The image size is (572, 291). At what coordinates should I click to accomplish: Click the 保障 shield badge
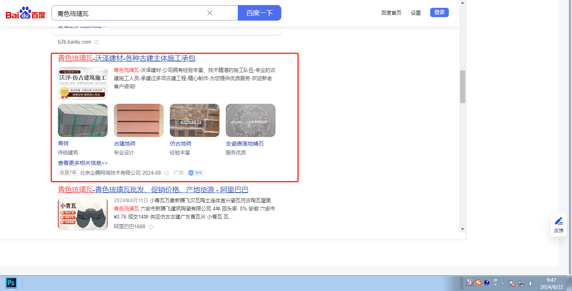click(196, 173)
